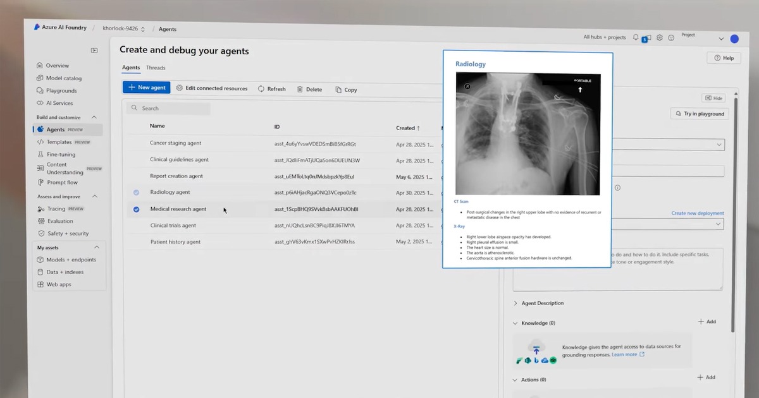Select the Cancer staging agent row
The width and height of the screenshot is (759, 398).
pos(176,143)
